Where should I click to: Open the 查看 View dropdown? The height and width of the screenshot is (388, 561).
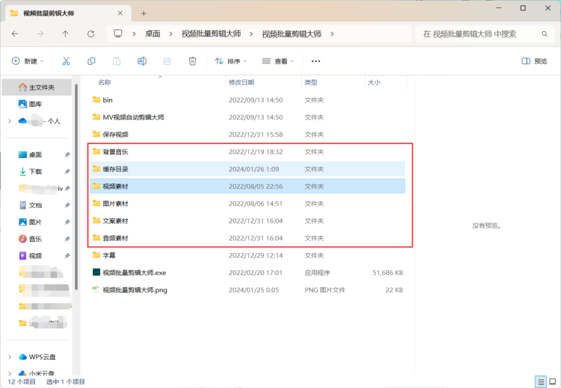278,61
